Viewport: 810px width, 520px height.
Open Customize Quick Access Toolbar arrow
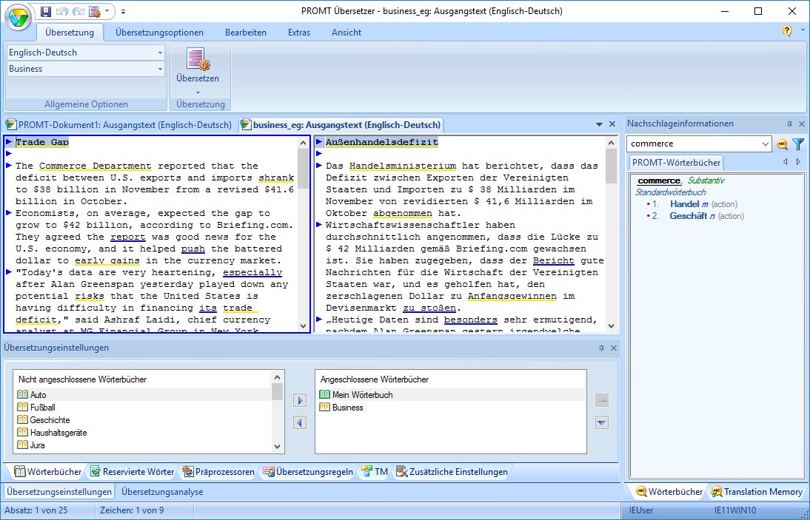click(124, 11)
